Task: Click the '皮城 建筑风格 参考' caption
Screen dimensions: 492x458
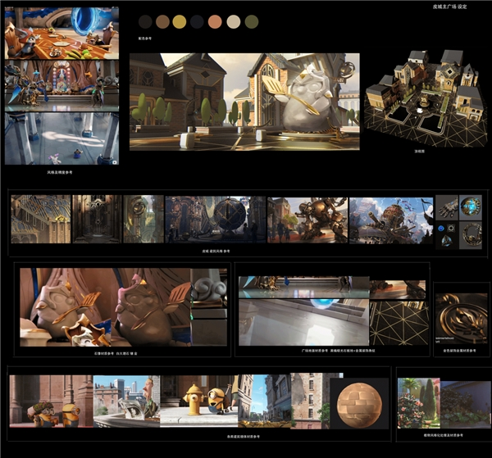Action: click(216, 251)
